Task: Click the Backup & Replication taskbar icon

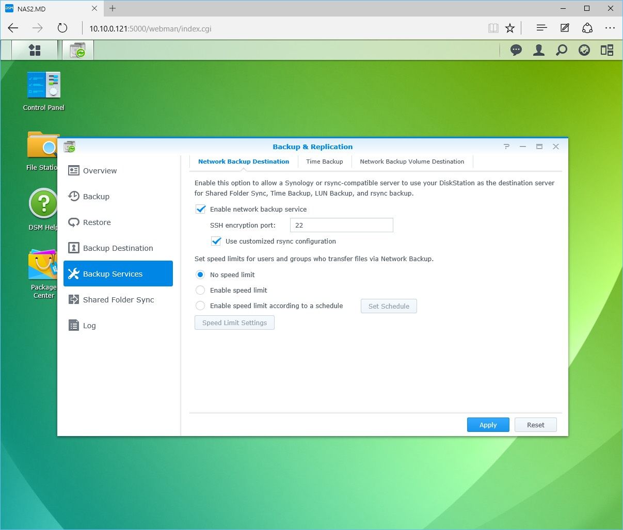Action: 78,50
